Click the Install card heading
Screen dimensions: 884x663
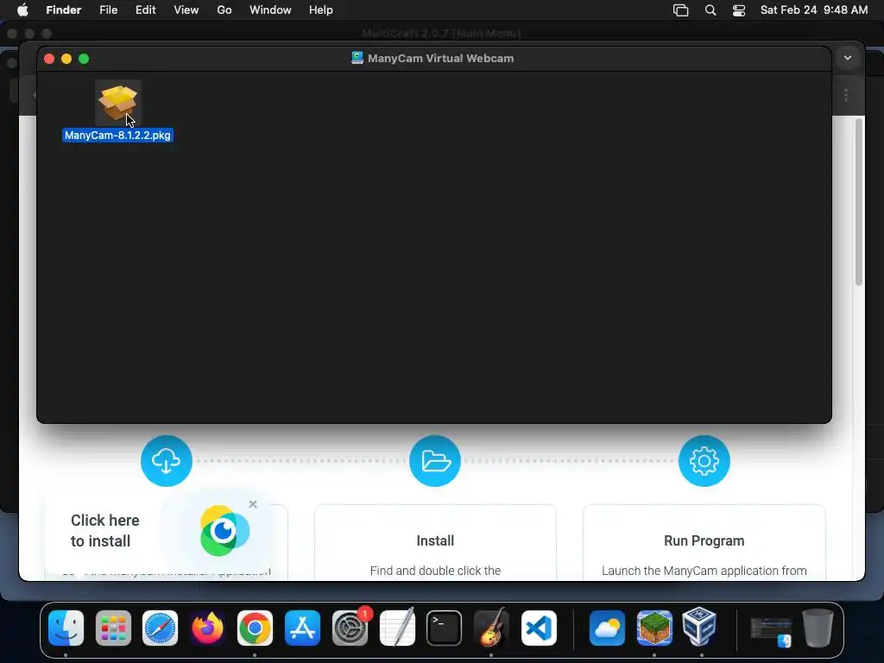click(435, 540)
